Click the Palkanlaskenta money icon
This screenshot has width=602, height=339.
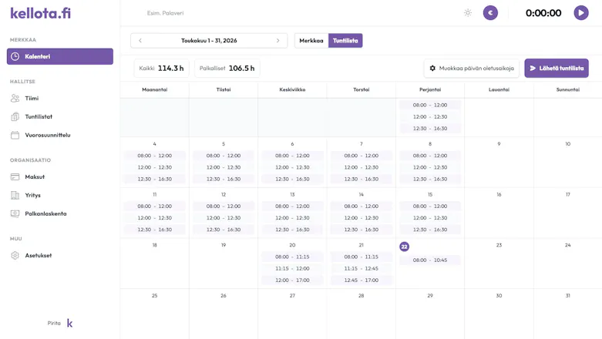coord(15,214)
